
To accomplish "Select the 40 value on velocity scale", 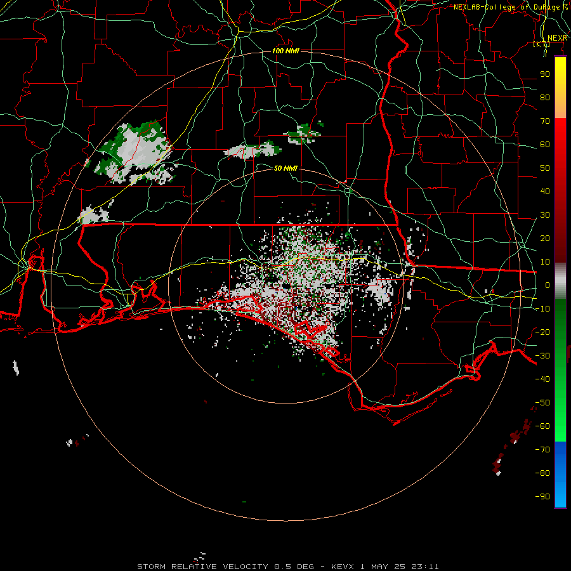I will [x=545, y=191].
